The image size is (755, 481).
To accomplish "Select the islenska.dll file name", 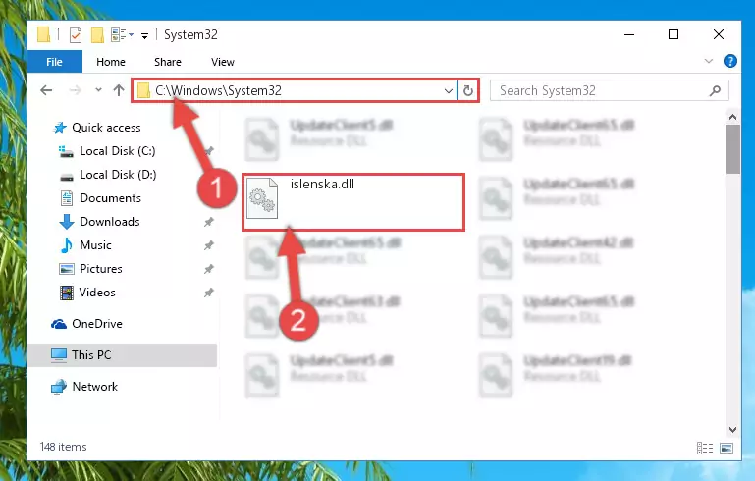I will click(x=322, y=184).
